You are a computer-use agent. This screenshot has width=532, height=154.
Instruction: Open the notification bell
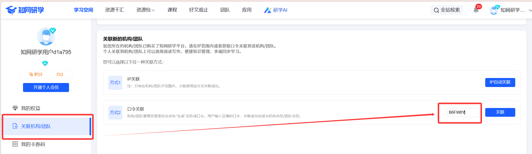[476, 10]
